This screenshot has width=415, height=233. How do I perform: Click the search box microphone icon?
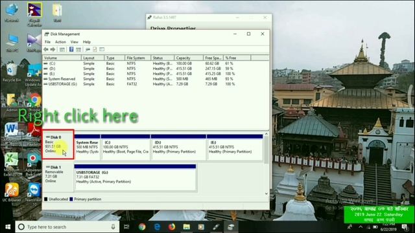pos(113,227)
